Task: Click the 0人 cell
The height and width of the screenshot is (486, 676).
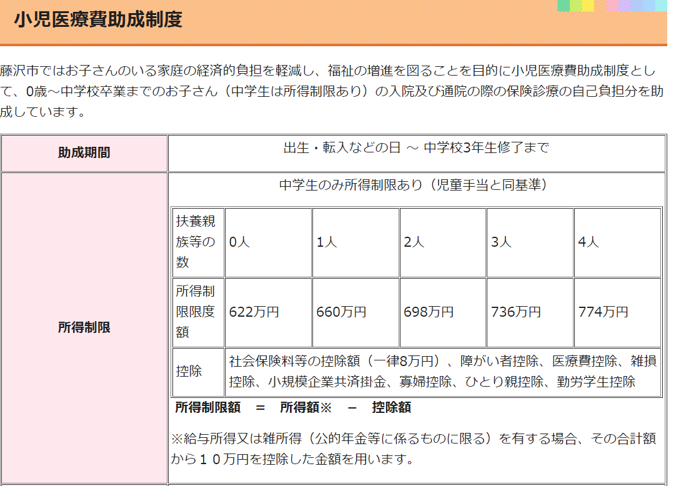Action: tap(268, 242)
